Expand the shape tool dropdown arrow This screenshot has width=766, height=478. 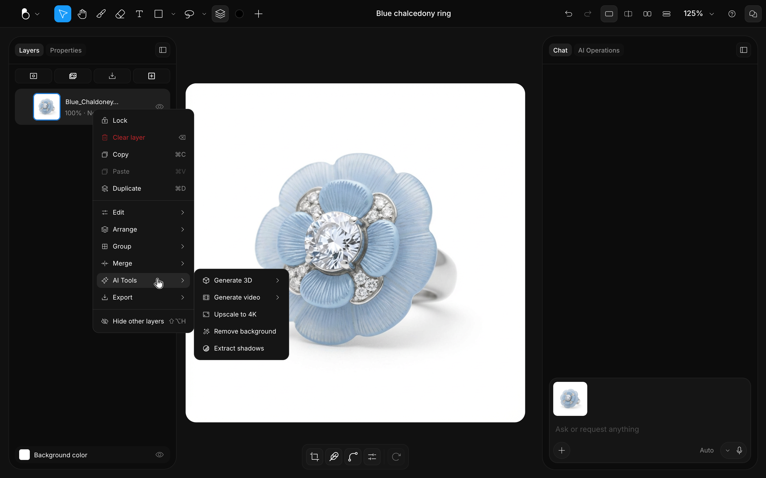click(173, 14)
